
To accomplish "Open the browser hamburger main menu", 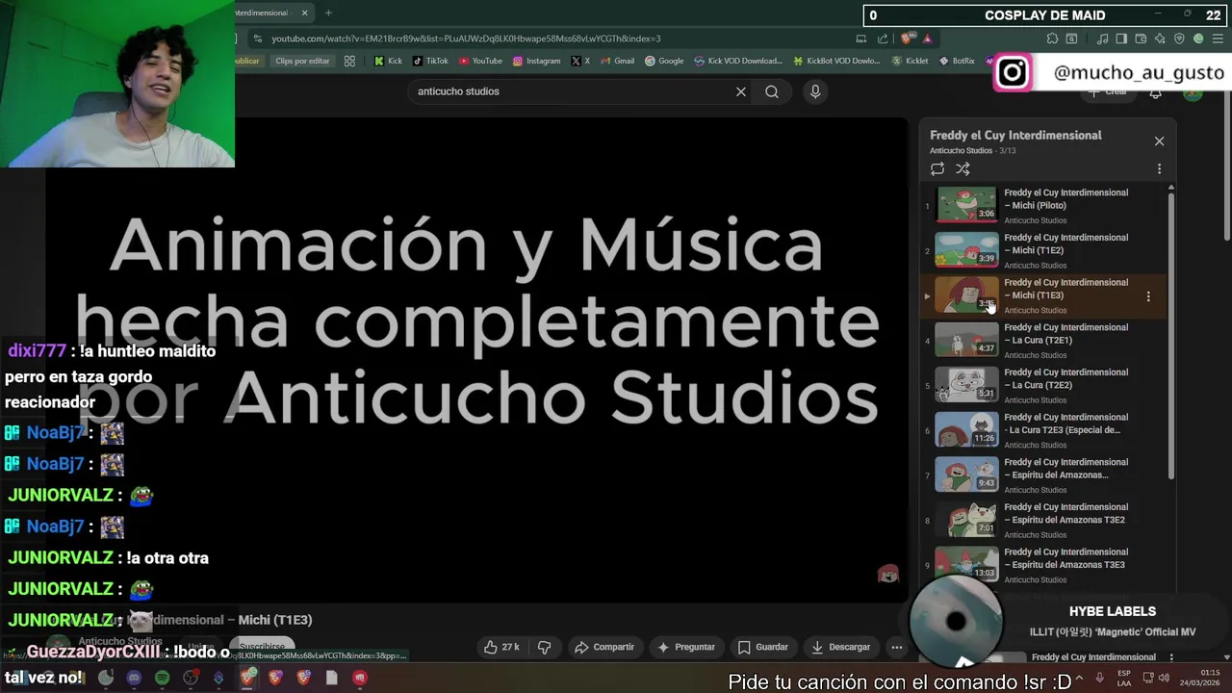I will click(x=1218, y=38).
